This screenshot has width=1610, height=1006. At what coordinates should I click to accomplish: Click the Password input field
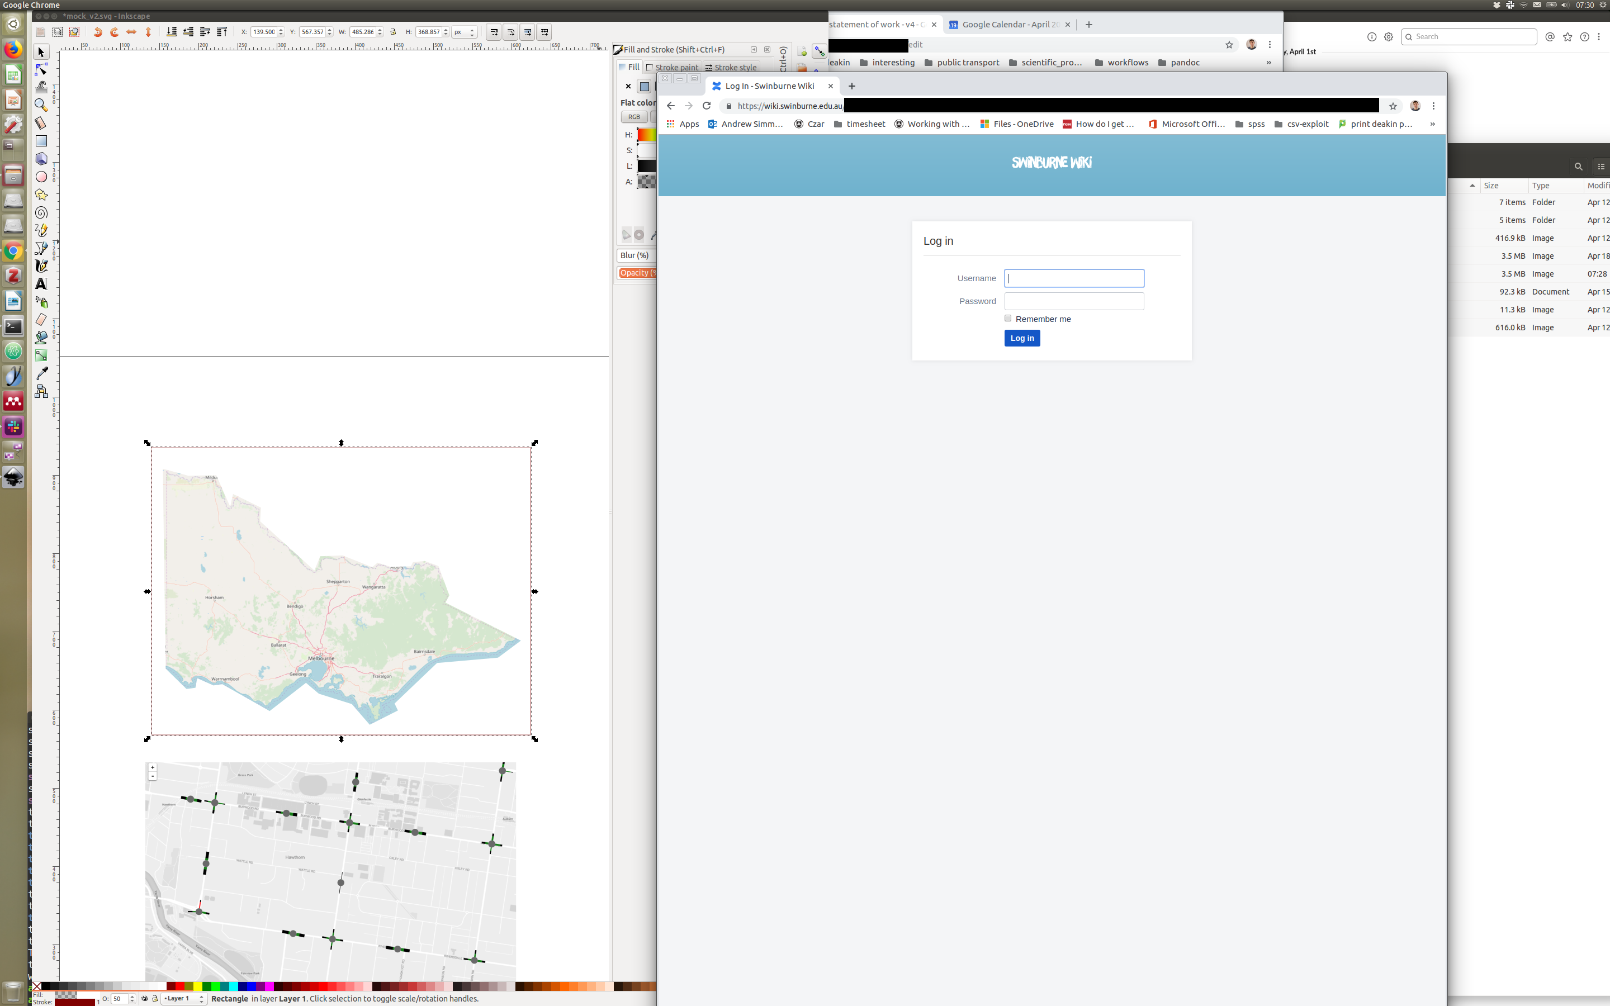(x=1074, y=301)
